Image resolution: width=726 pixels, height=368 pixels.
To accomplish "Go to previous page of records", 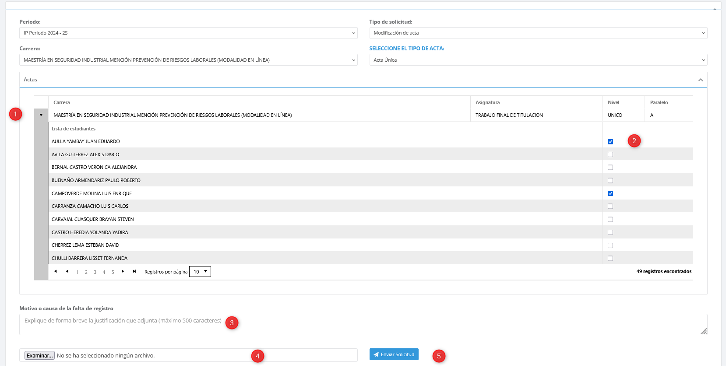I will click(67, 271).
